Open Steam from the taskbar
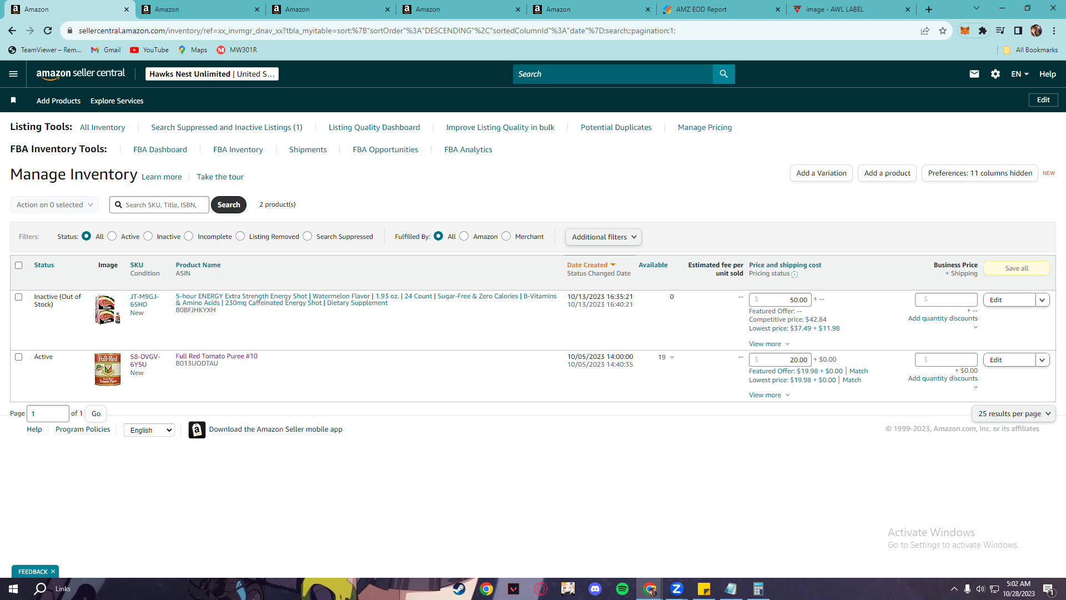The width and height of the screenshot is (1066, 600). point(459,589)
